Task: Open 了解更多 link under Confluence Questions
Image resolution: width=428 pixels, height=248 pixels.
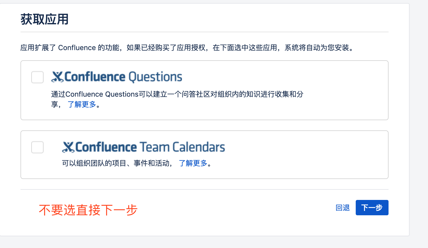Action: [x=82, y=104]
